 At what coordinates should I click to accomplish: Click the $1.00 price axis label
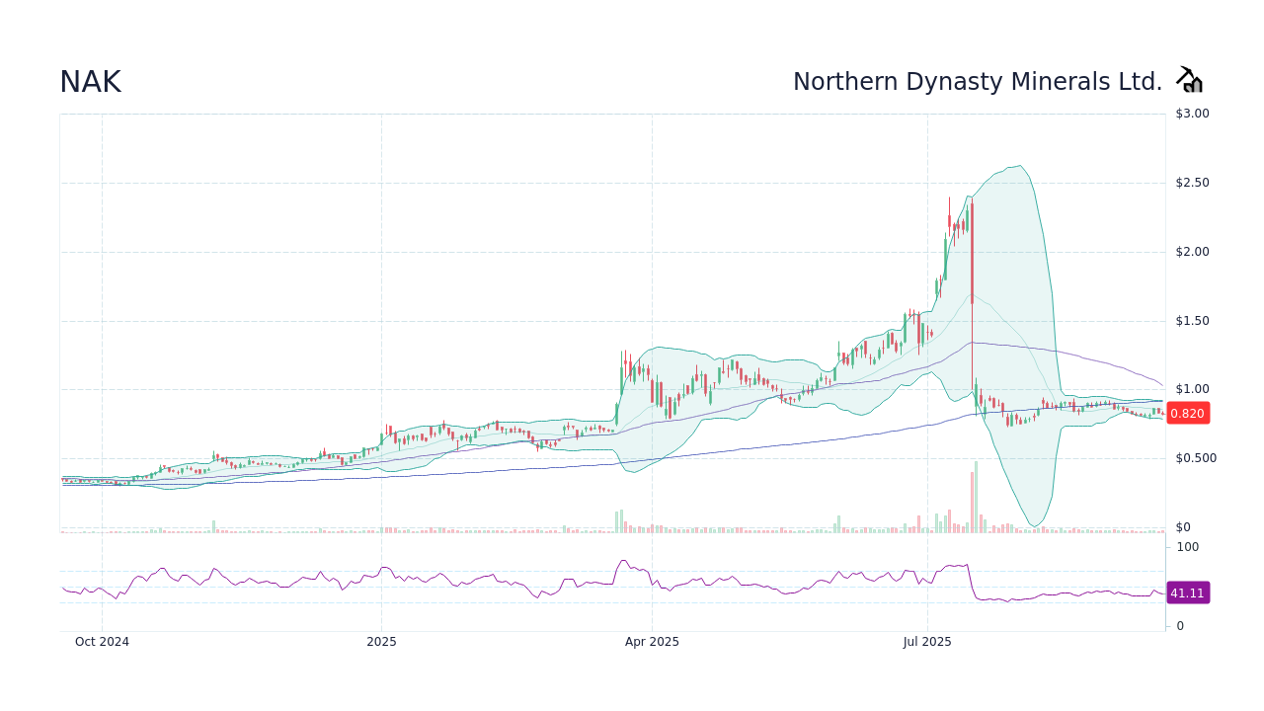tap(1193, 389)
